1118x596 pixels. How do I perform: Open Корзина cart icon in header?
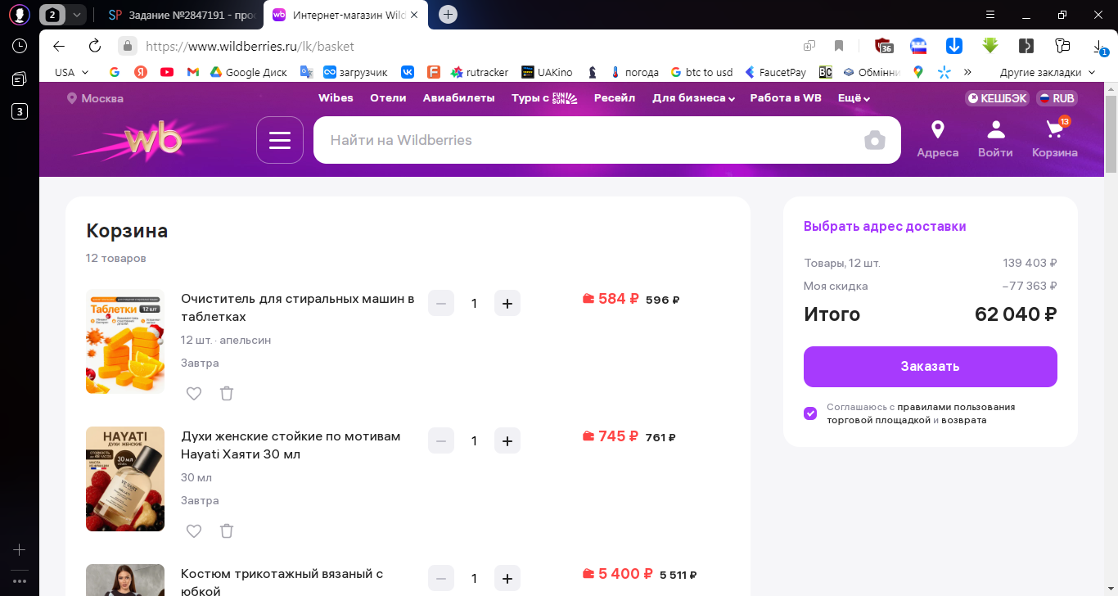tap(1055, 139)
